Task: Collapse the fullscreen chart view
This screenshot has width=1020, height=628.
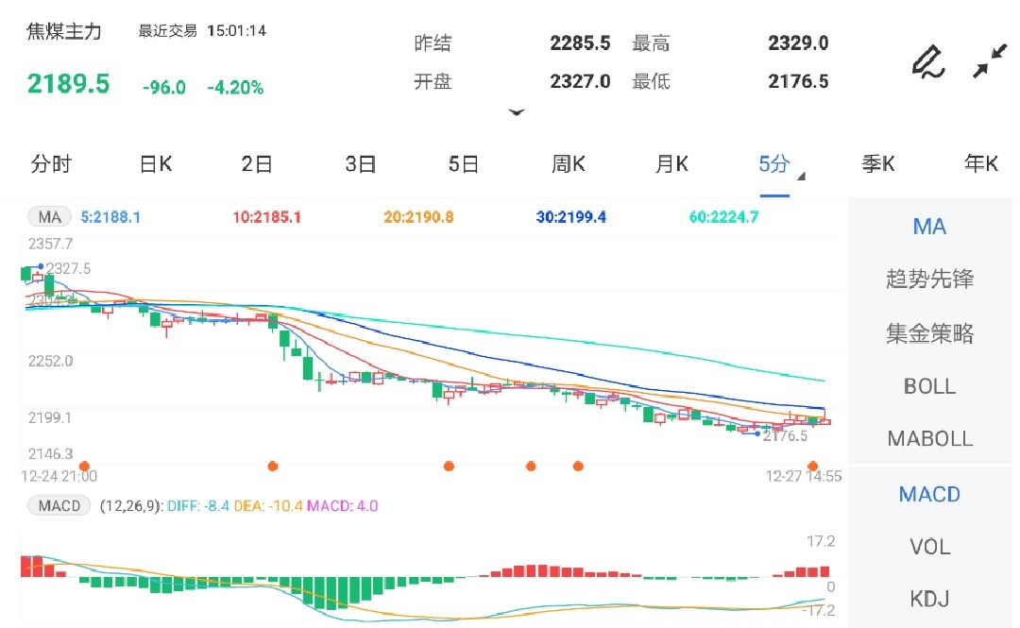Action: coord(990,61)
